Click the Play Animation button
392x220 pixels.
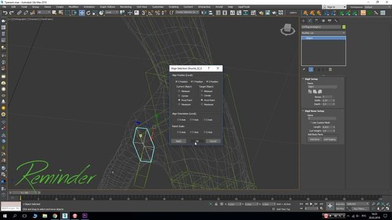[311, 204]
